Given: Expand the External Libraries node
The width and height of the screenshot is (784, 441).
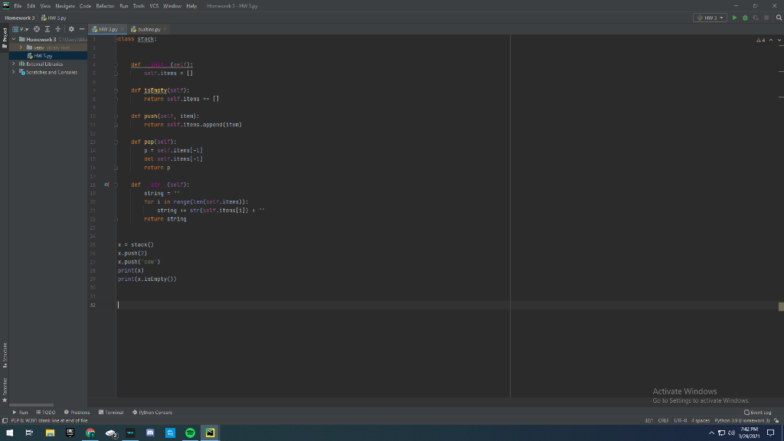Looking at the screenshot, I should 14,64.
